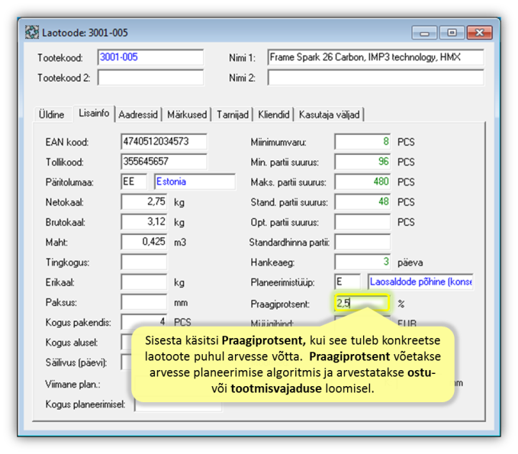Click the Min. partii suurus field
The image size is (518, 454).
362,162
